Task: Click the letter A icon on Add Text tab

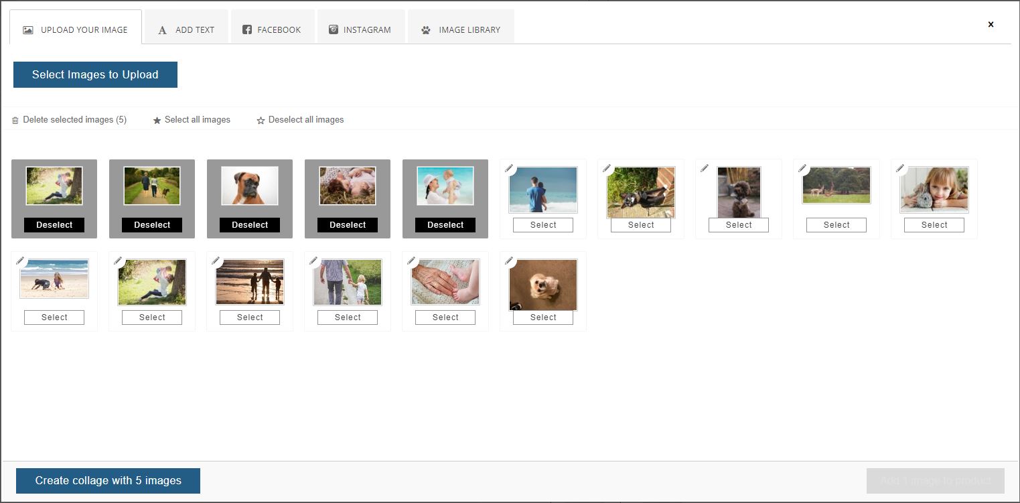Action: [162, 29]
